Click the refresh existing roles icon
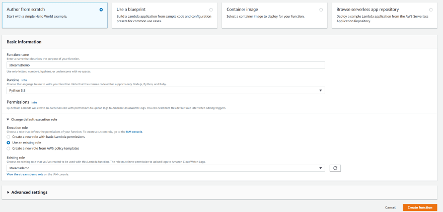This screenshot has height=212, width=443. coord(335,168)
